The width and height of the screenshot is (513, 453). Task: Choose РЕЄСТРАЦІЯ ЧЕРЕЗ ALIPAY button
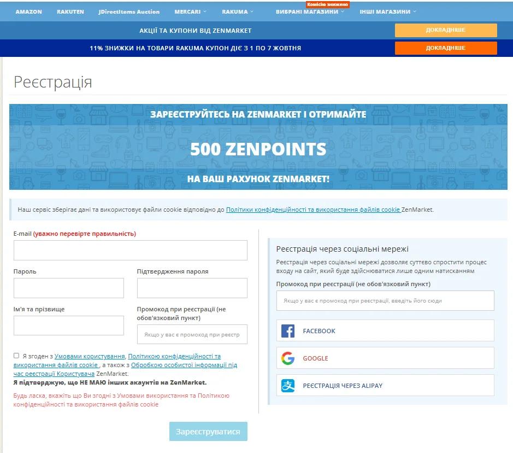385,386
